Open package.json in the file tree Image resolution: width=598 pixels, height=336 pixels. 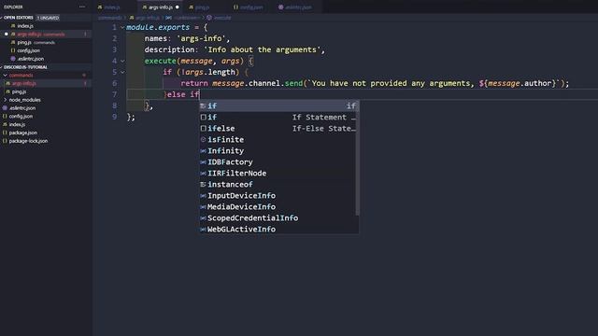point(46,133)
